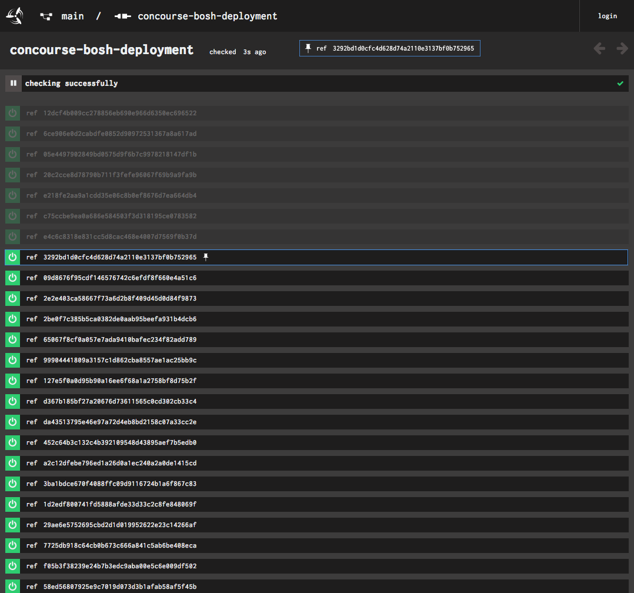Click the pin icon inside the ref search bar

pos(308,48)
